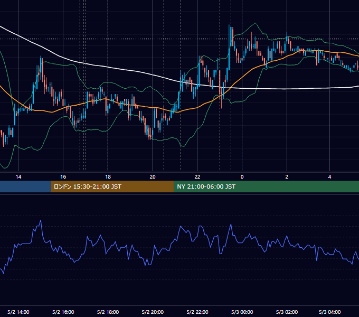Click the 5/2 18:00 date label
The width and height of the screenshot is (359, 317).
tap(108, 312)
